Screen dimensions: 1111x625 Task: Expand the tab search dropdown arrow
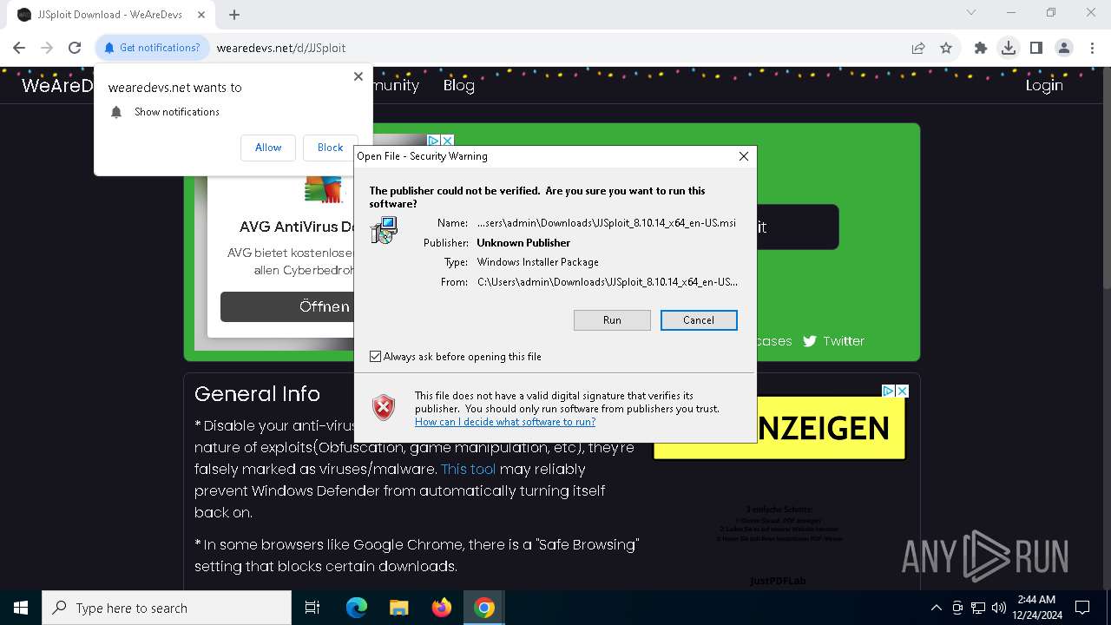(971, 13)
